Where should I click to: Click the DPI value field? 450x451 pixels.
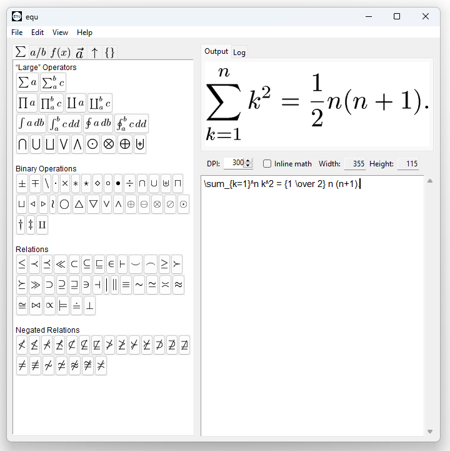pos(234,163)
